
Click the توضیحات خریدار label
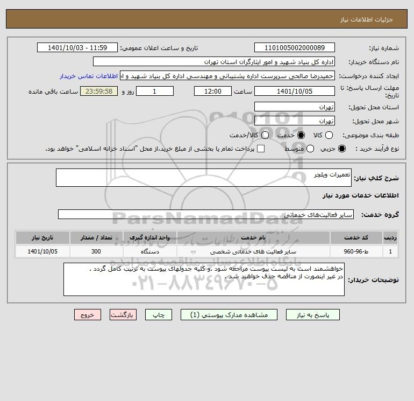[x=373, y=280]
